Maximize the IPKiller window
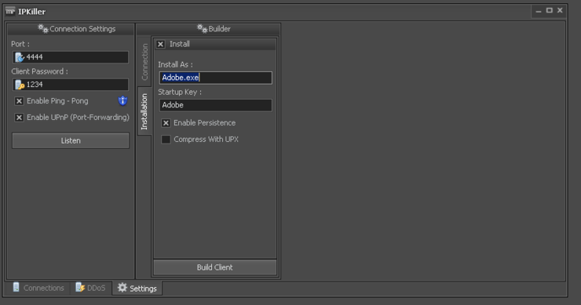 [x=549, y=10]
